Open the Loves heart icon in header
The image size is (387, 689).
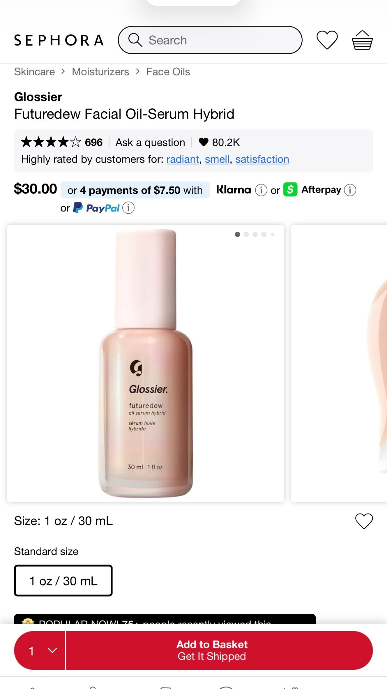coord(327,40)
